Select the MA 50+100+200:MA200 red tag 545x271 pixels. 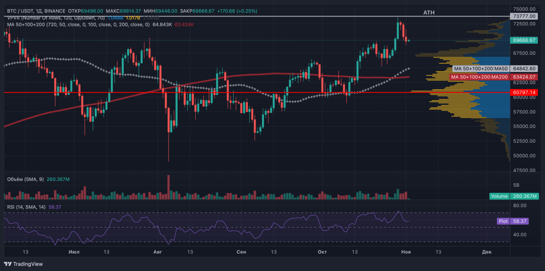click(479, 77)
